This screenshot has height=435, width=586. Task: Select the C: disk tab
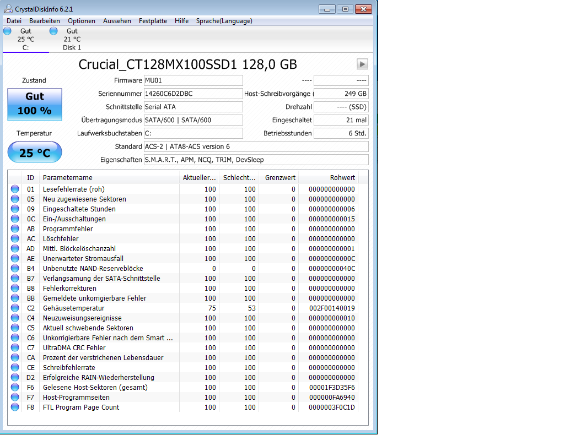25,39
